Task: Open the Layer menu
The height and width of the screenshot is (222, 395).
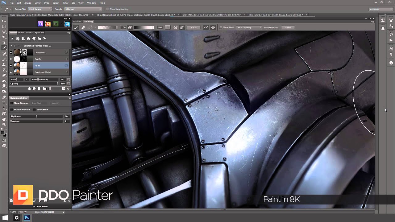Action: [x=38, y=3]
